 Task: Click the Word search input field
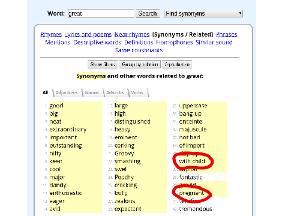[101, 14]
